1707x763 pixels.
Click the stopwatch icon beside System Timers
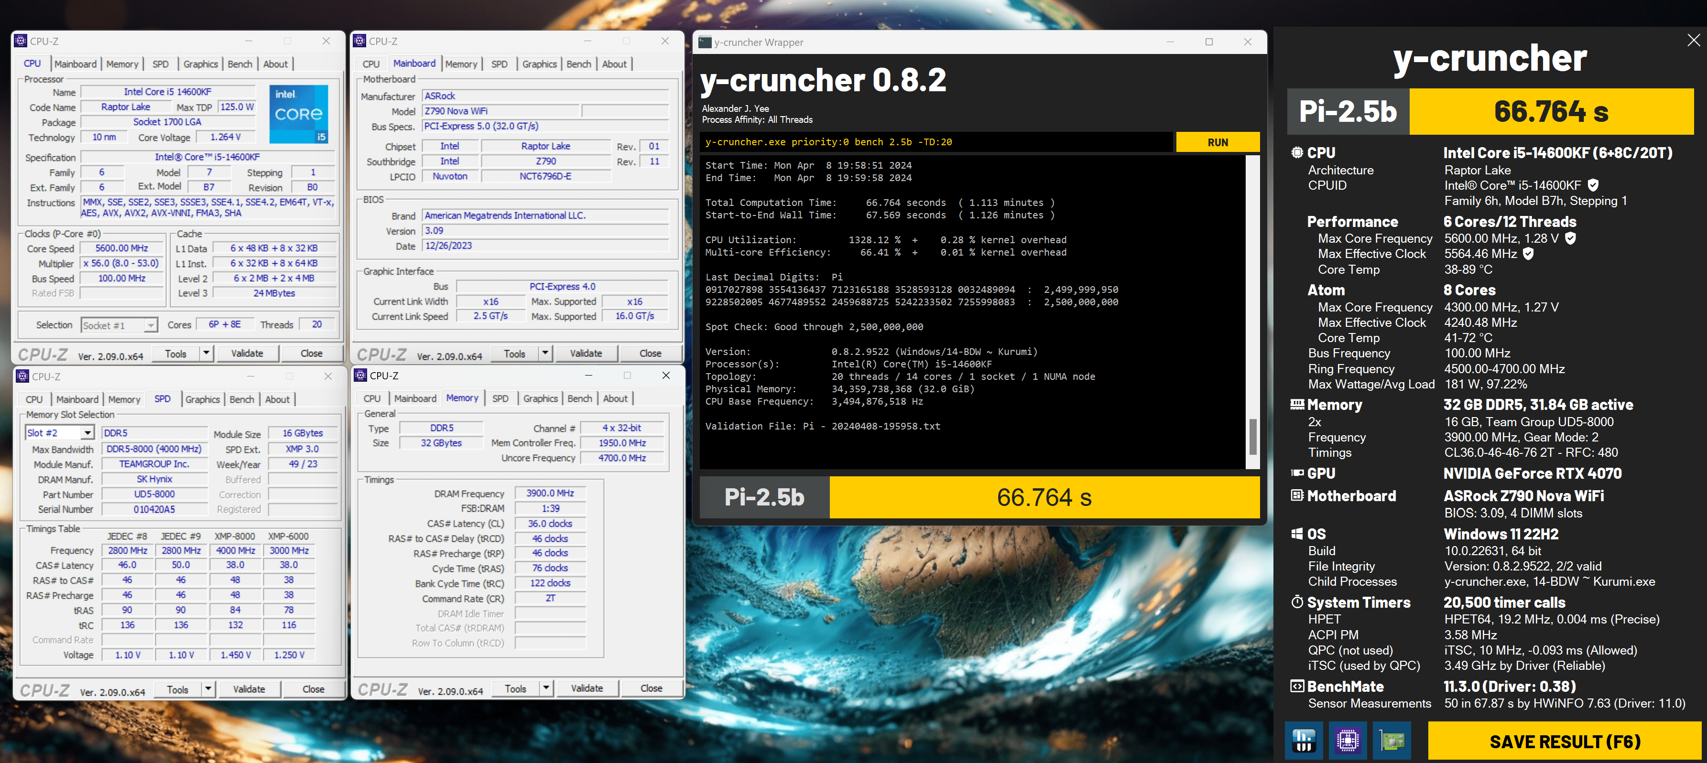click(x=1297, y=602)
